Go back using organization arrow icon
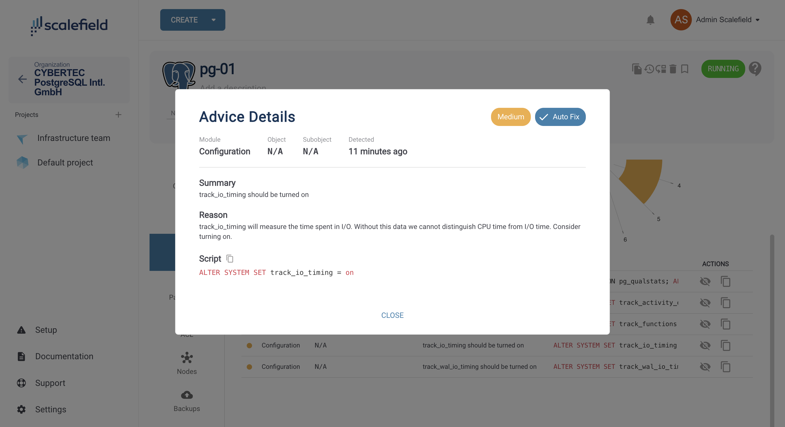This screenshot has width=785, height=427. pos(22,79)
